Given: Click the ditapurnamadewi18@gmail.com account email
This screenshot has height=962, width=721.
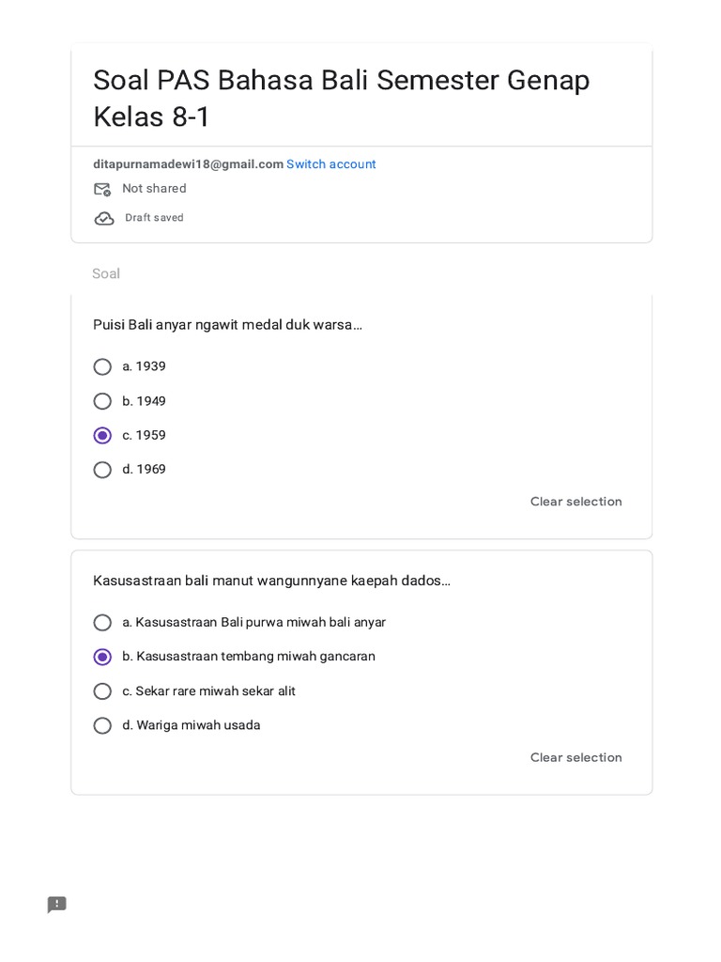Looking at the screenshot, I should (x=188, y=164).
